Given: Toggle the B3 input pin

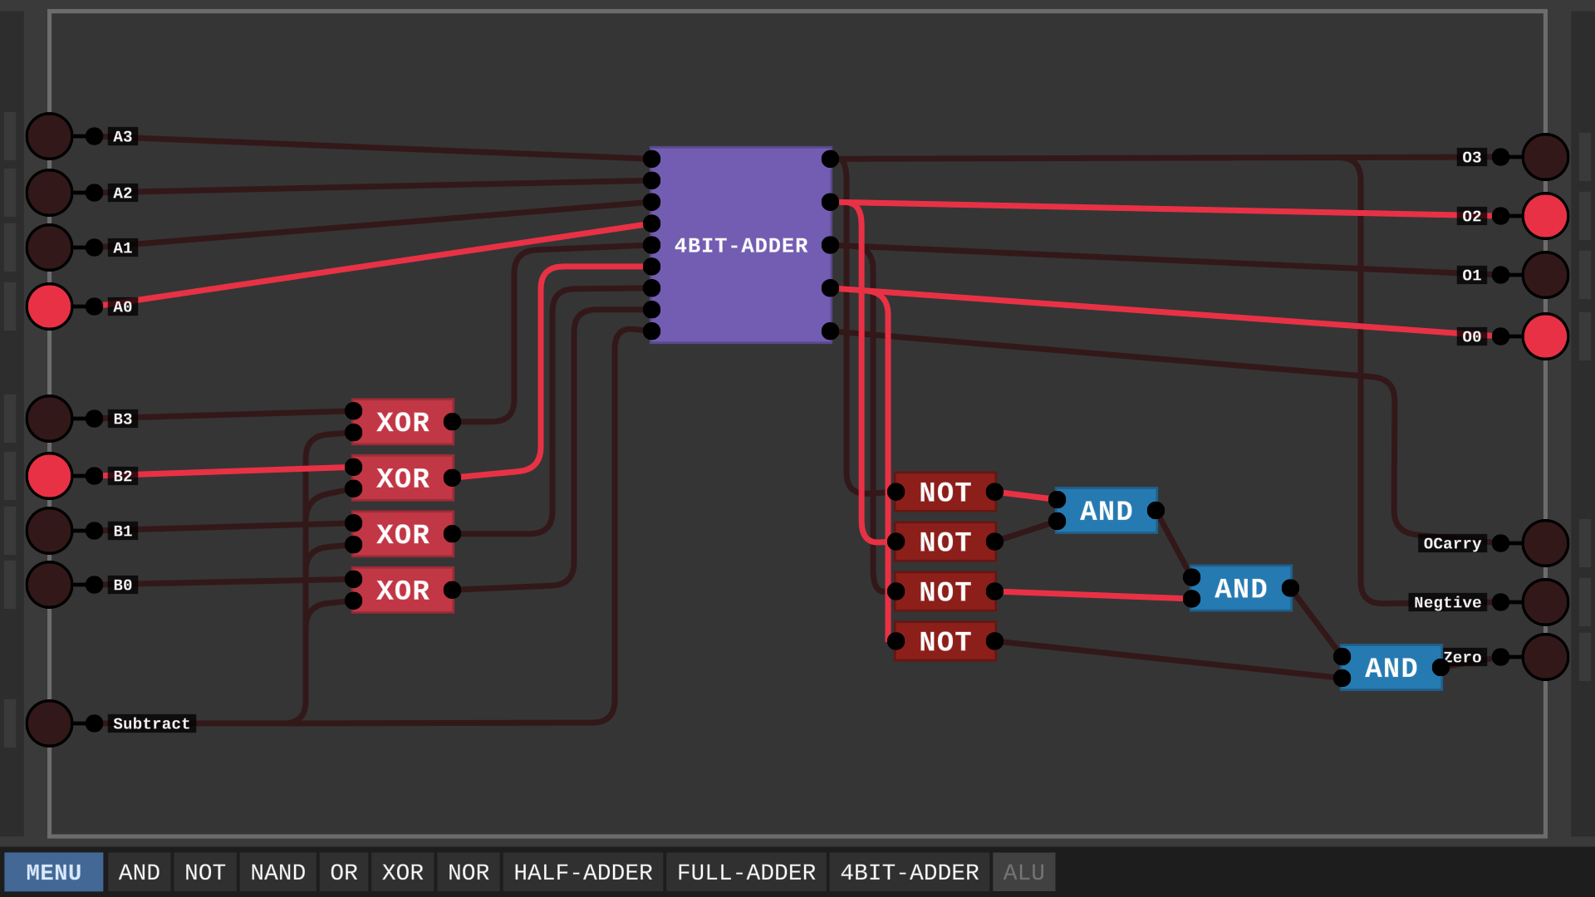Looking at the screenshot, I should pyautogui.click(x=49, y=419).
